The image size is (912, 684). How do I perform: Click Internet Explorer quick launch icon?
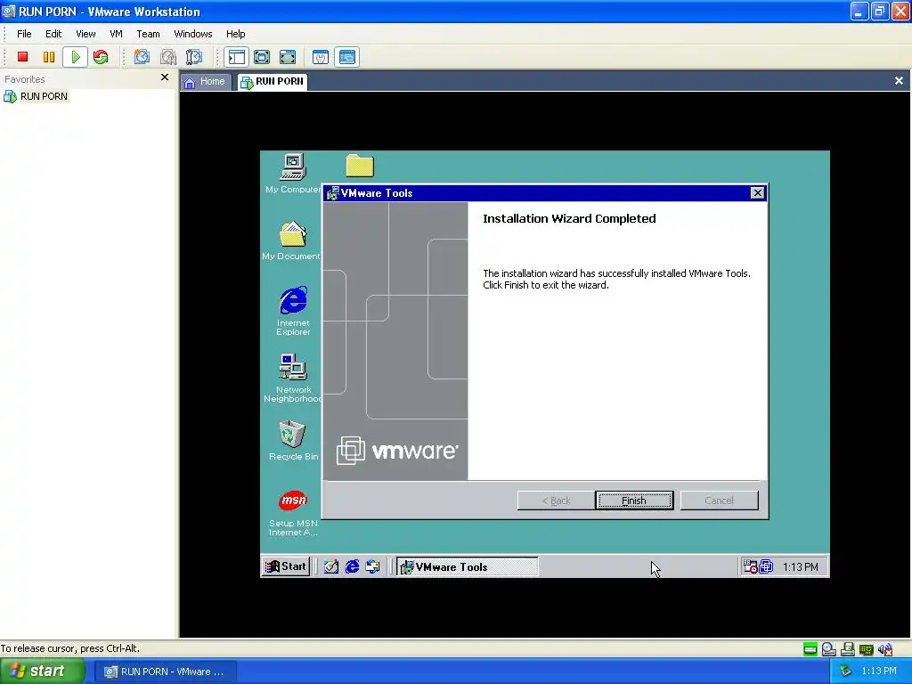tap(352, 566)
